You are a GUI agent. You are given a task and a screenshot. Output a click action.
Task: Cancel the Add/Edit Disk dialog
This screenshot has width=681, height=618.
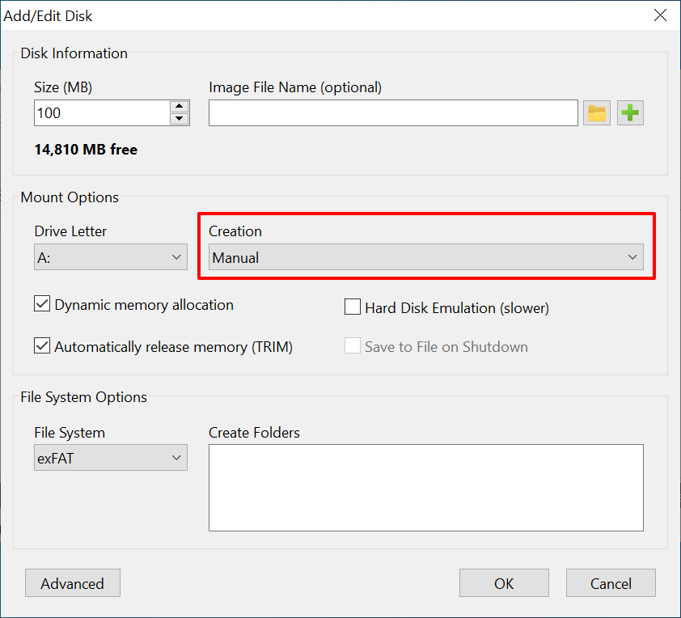tap(611, 583)
